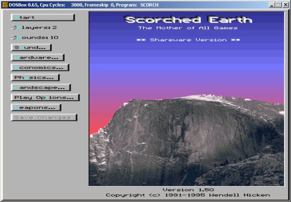Select the Rounds: 10 option

[x=35, y=37]
